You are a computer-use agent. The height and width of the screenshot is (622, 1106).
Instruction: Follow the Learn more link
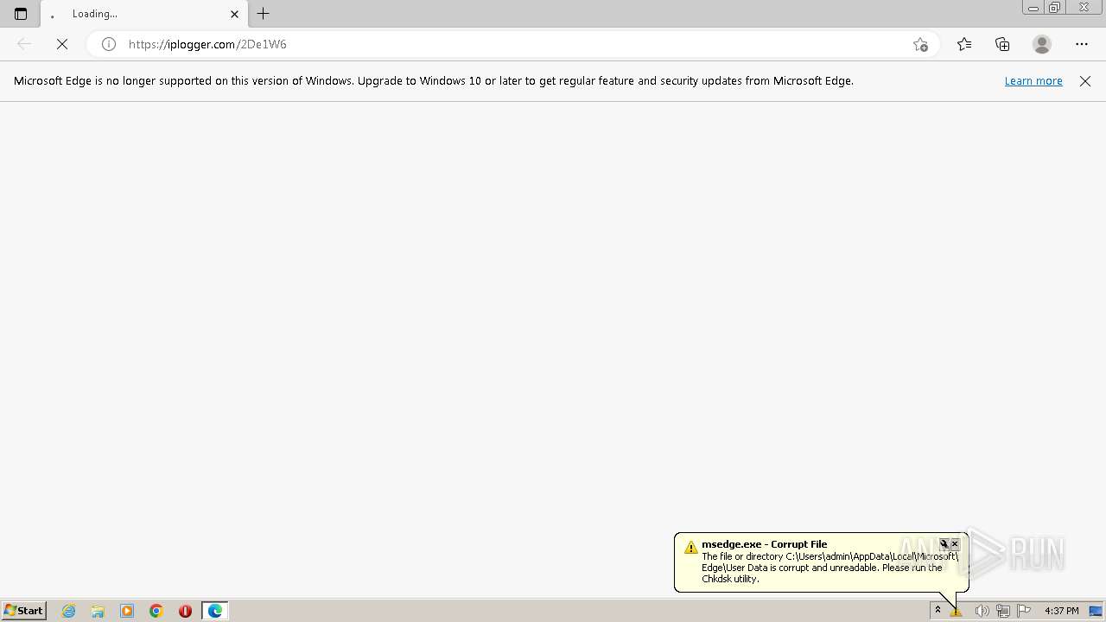pyautogui.click(x=1033, y=80)
